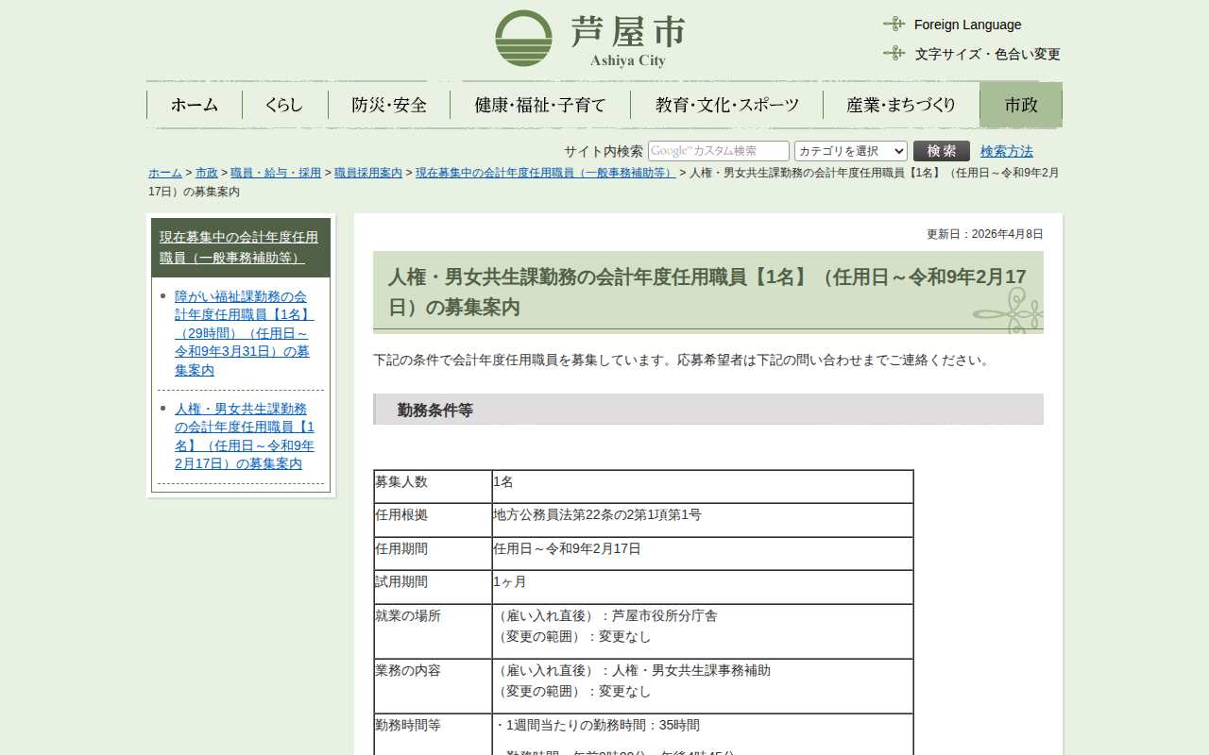
Task: Open the くらし navigation tab
Action: 284,105
